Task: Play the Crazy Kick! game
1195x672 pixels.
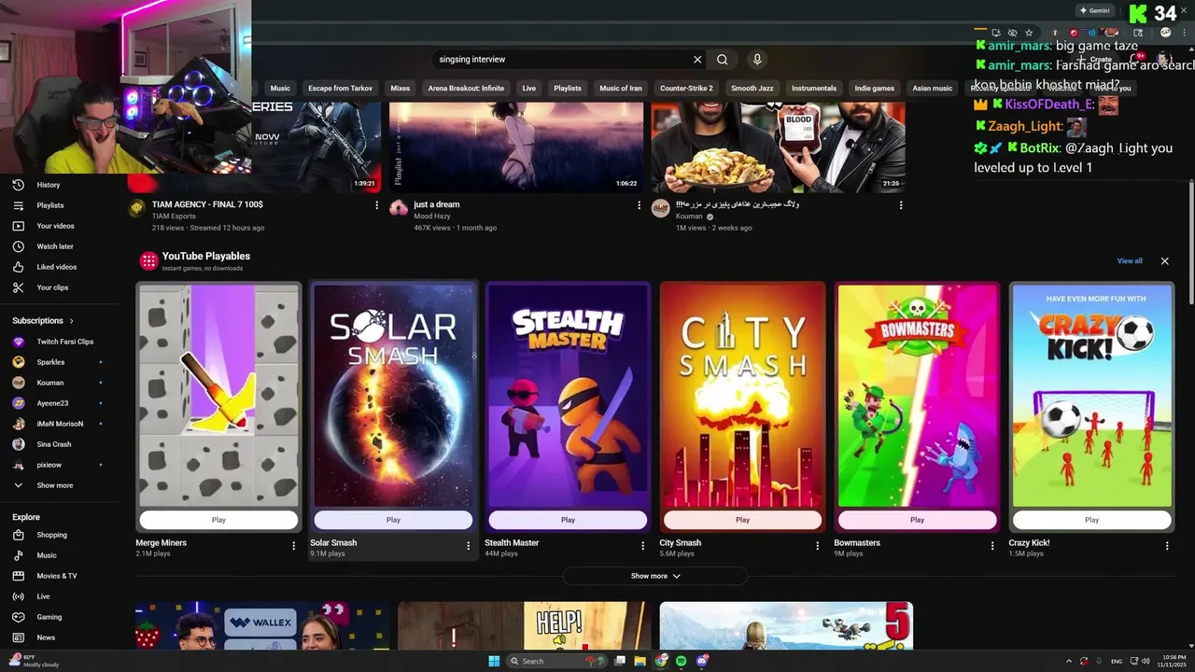Action: click(x=1091, y=520)
